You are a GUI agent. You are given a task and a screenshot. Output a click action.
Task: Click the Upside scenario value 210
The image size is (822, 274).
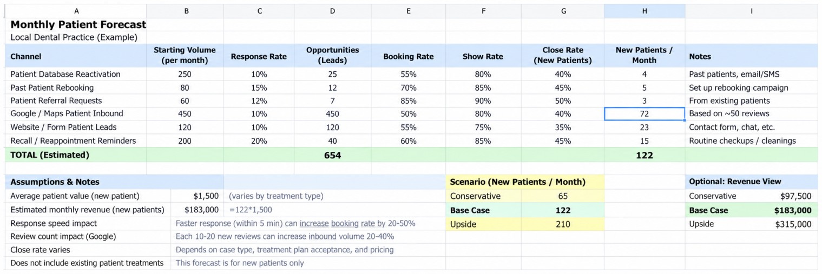tap(563, 224)
